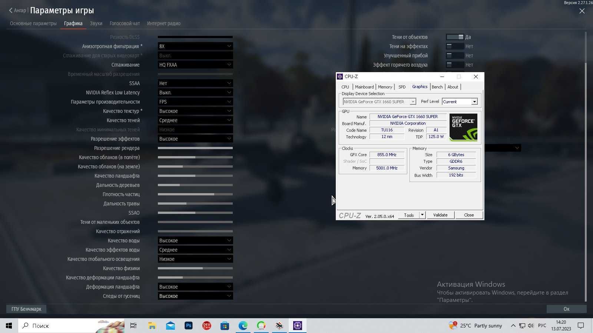593x333 pixels.
Task: Toggle the hot air effect switch
Action: click(x=455, y=65)
